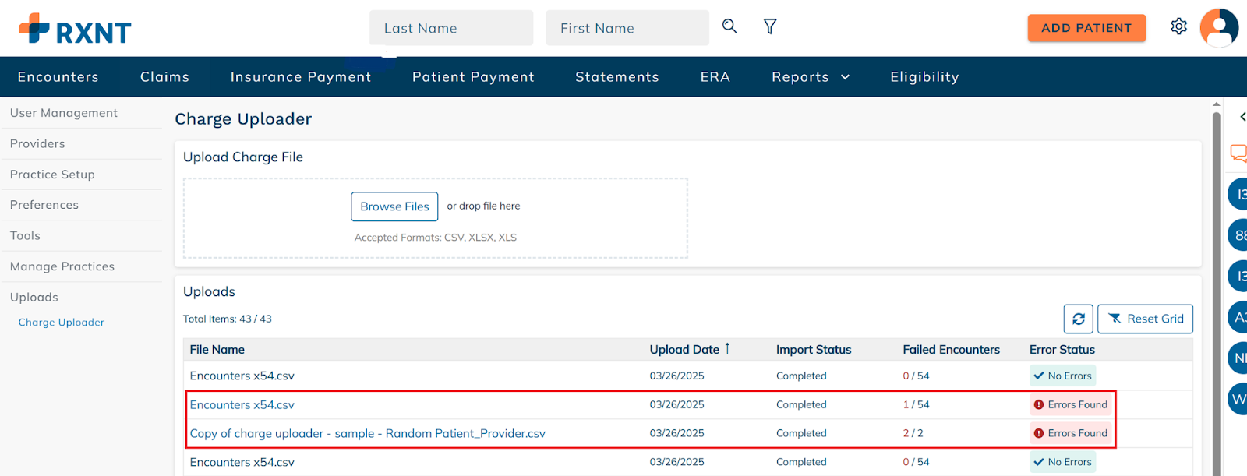This screenshot has width=1247, height=476.
Task: Click the Browse Files button
Action: coord(394,206)
